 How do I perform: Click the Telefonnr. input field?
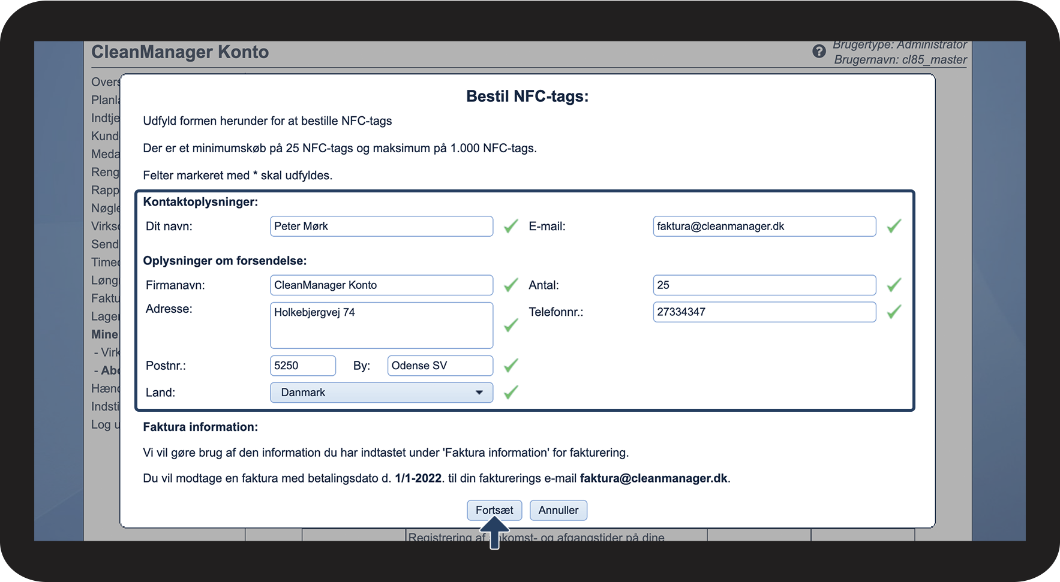pos(764,312)
